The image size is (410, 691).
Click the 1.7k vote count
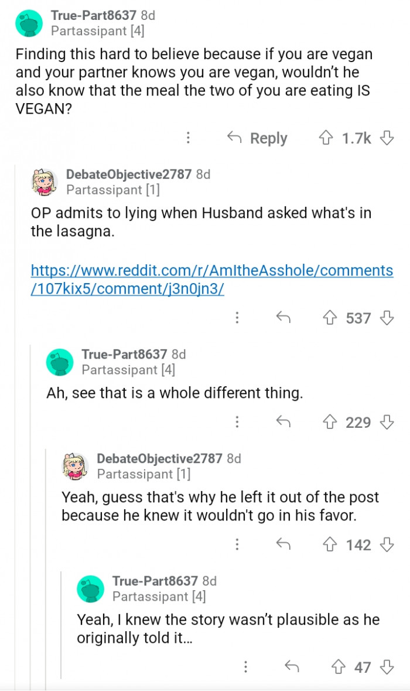pyautogui.click(x=358, y=138)
